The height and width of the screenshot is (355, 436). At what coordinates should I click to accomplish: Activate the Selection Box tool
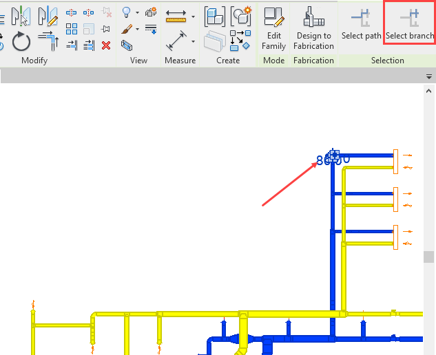point(127,45)
